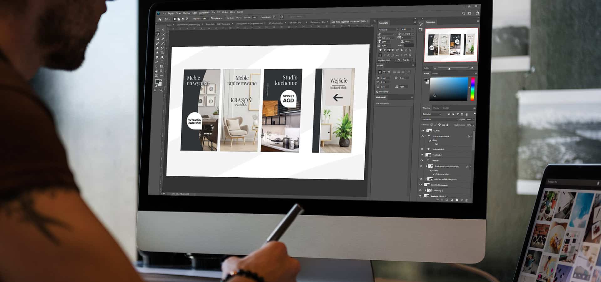Click Create new layer icon

pyautogui.click(x=462, y=200)
